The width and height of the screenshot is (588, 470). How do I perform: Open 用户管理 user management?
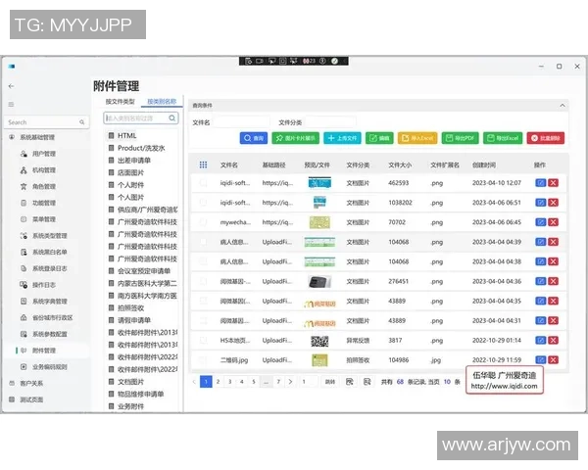[x=44, y=154]
